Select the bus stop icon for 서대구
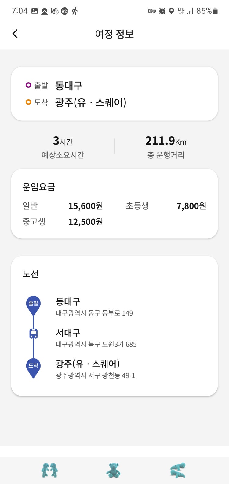229x484 pixels. [x=33, y=334]
